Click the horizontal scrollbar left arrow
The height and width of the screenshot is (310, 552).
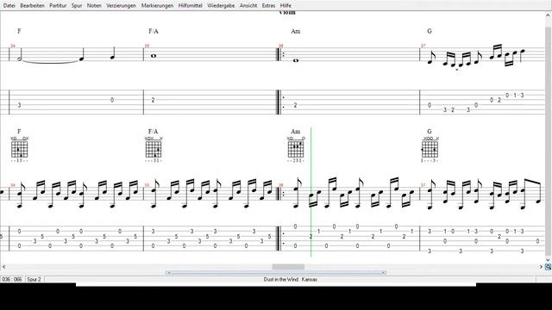pos(3,267)
